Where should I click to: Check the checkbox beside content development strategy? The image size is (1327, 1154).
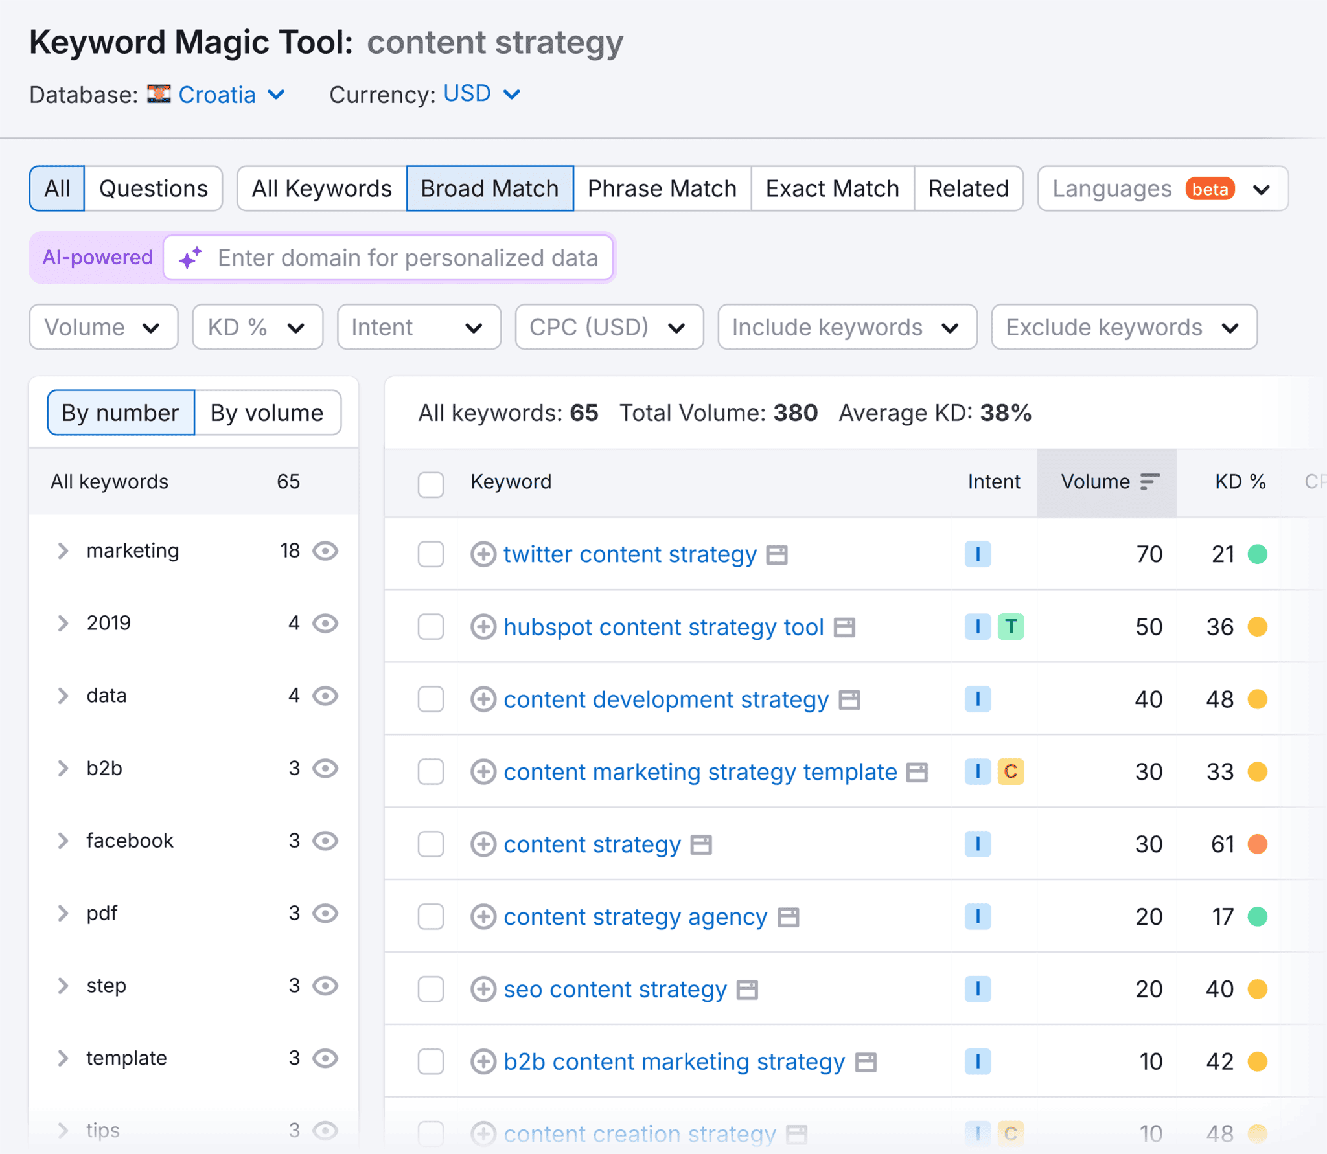coord(431,699)
